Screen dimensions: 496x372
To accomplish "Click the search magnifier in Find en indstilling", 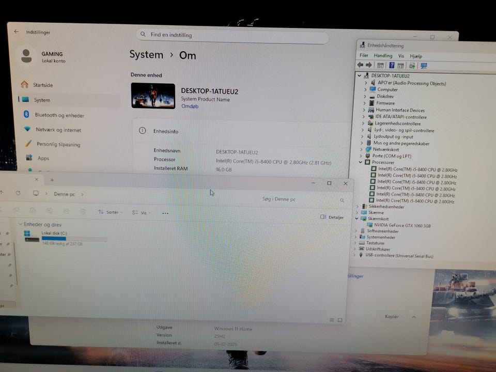I will pos(143,34).
